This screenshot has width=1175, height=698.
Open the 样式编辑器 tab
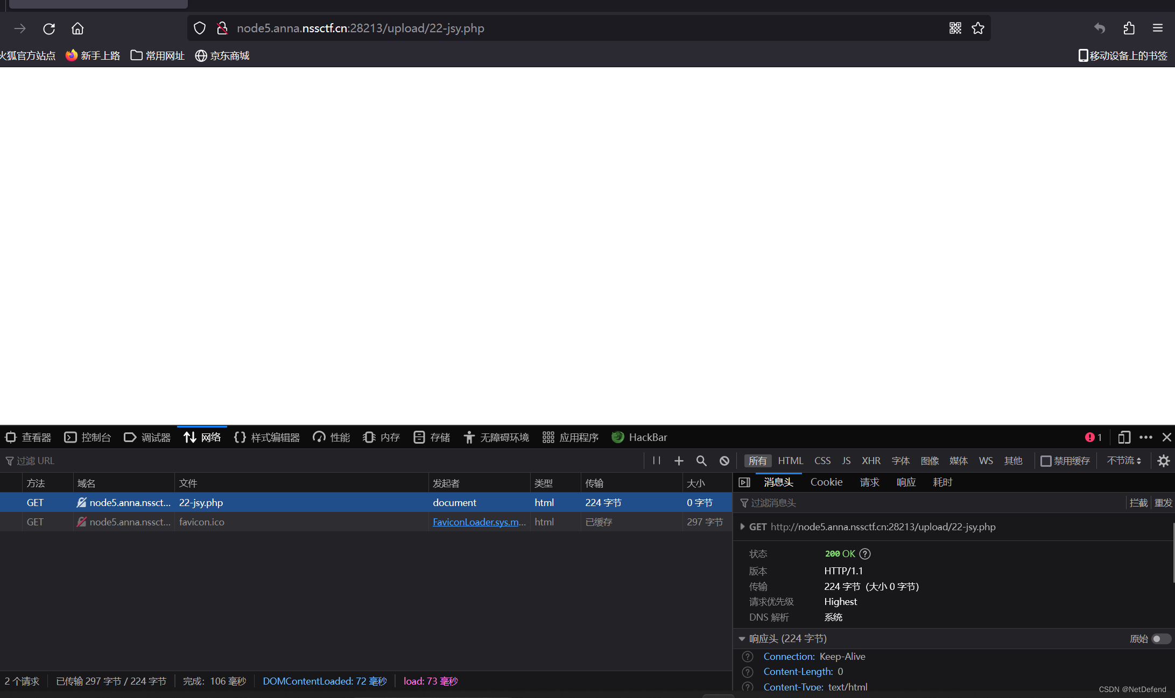point(267,437)
